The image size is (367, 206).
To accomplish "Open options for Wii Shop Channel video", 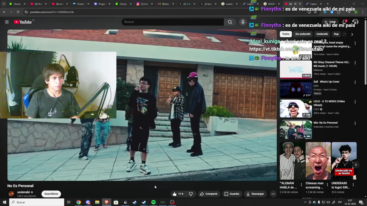I will tap(355, 63).
